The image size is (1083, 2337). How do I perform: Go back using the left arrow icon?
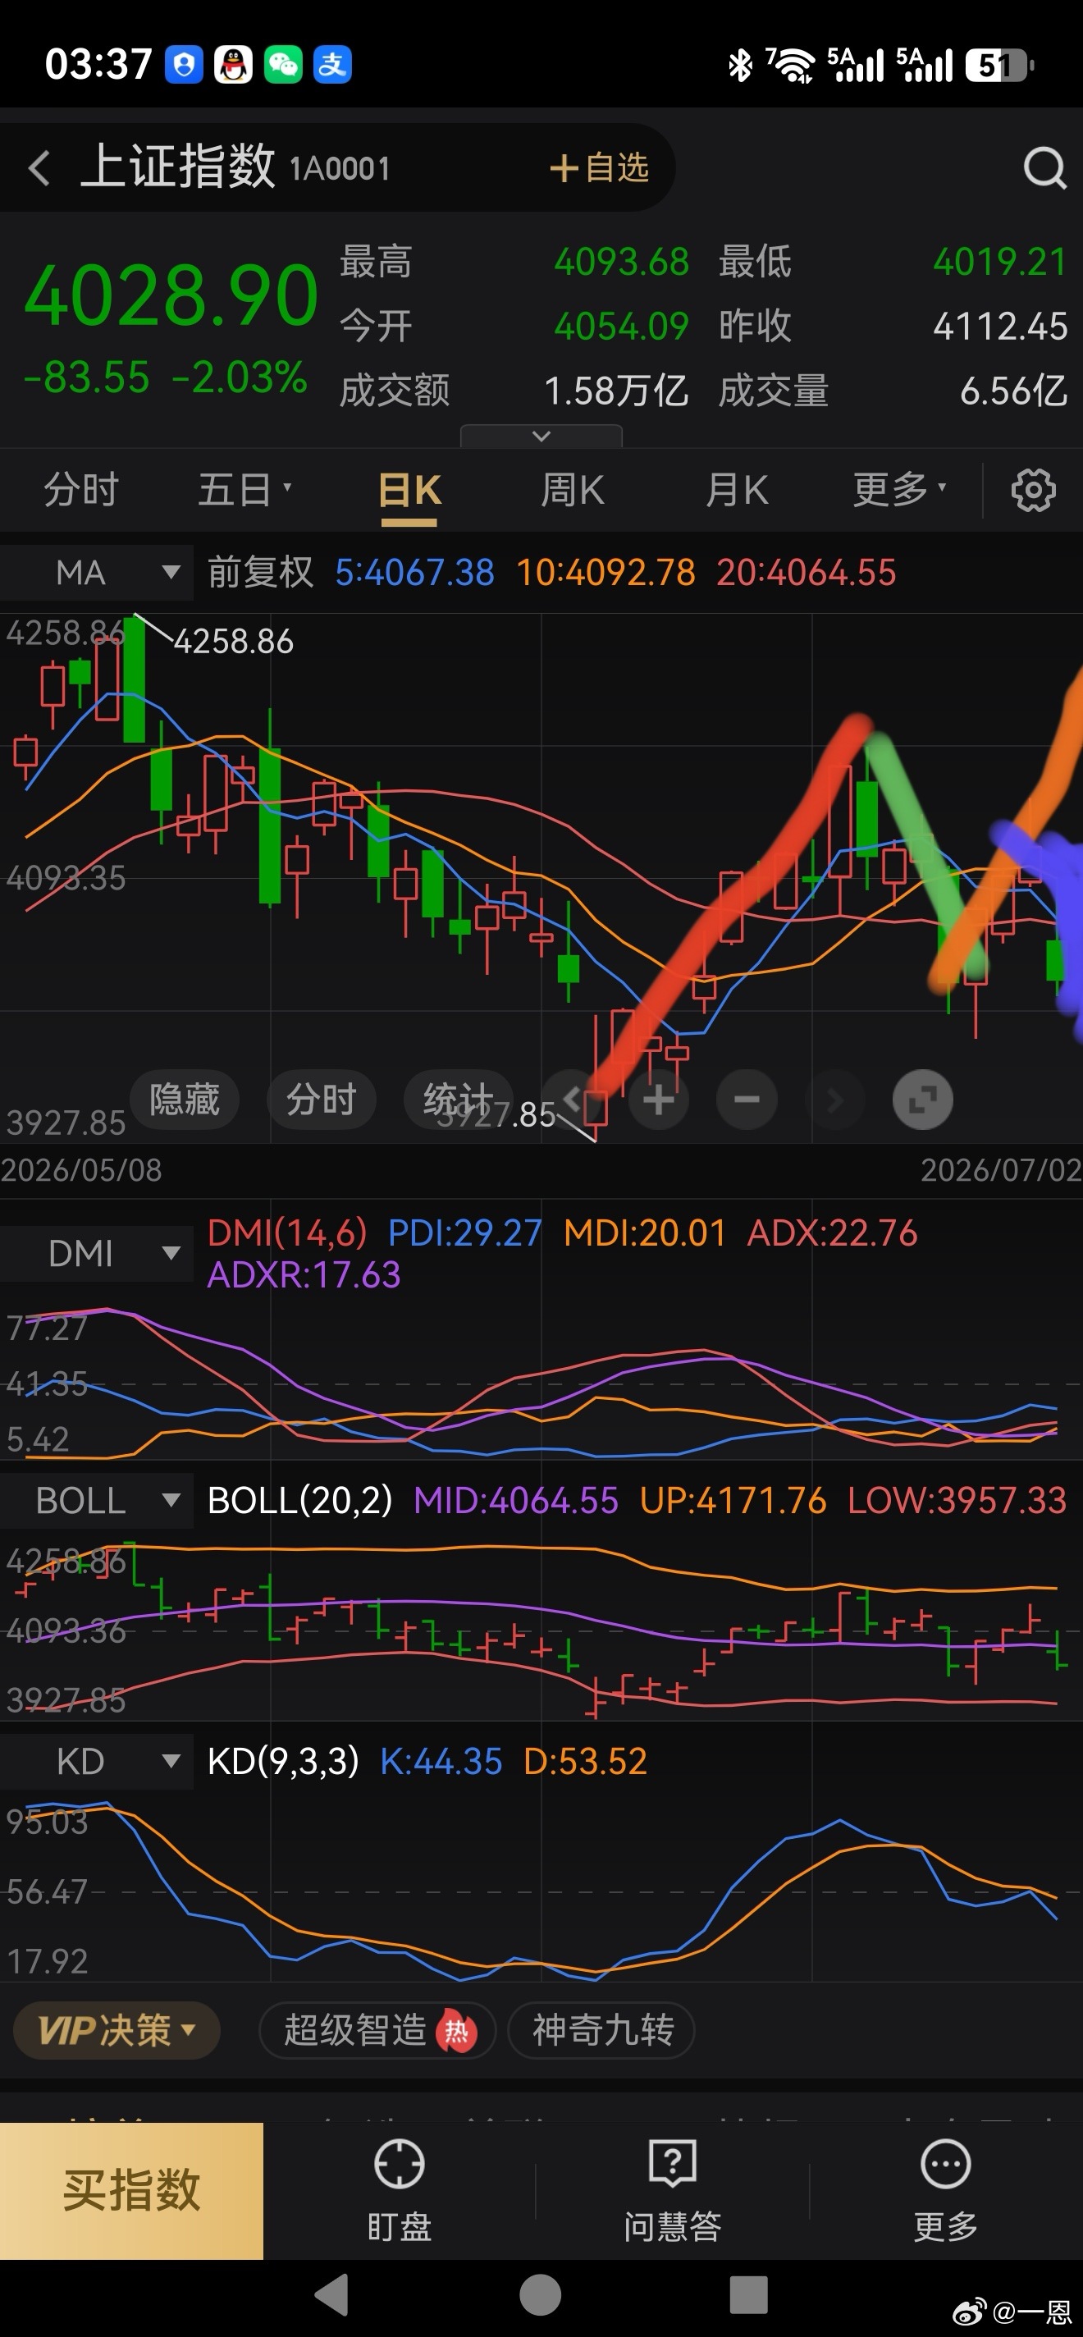tap(39, 168)
